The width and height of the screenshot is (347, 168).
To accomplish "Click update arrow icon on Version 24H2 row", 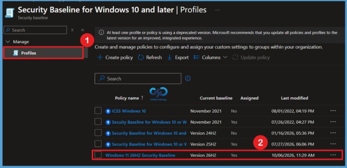I will [x=108, y=133].
